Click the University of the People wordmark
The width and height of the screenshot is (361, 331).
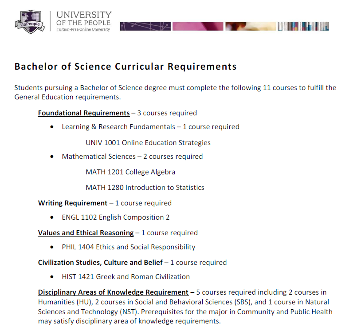pos(83,19)
